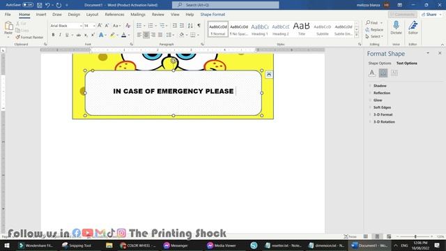Adjust the zoom slider
446x251 pixels.
click(x=415, y=236)
